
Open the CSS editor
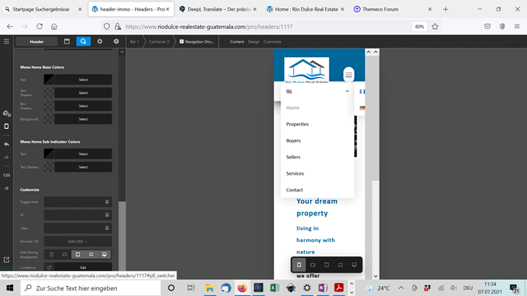[x=6, y=175]
